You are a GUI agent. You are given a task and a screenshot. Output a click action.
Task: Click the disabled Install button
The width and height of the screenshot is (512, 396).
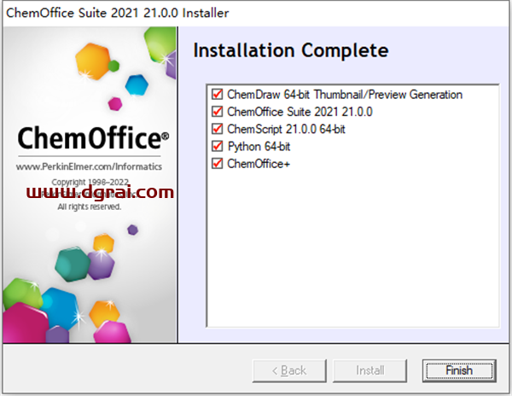click(369, 370)
